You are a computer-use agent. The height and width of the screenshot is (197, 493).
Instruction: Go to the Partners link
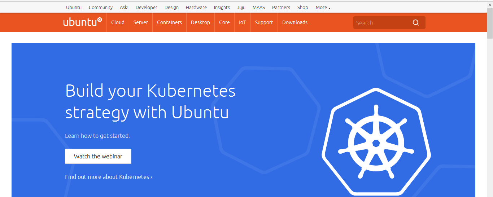click(281, 7)
